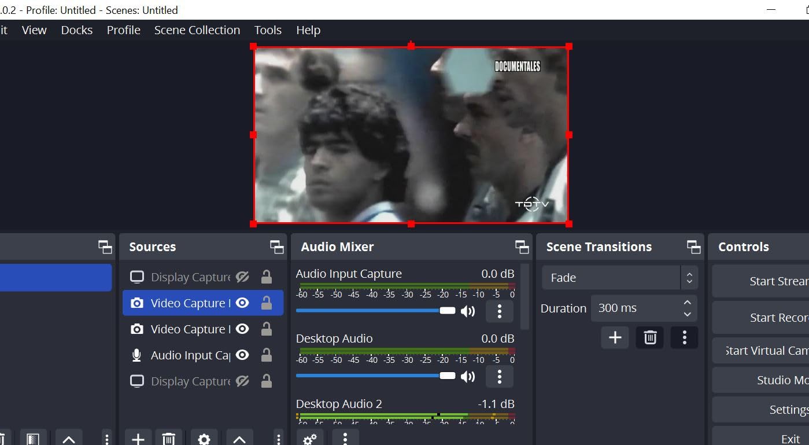Hide the unselected Video Capture source
This screenshot has width=809, height=445.
[242, 329]
